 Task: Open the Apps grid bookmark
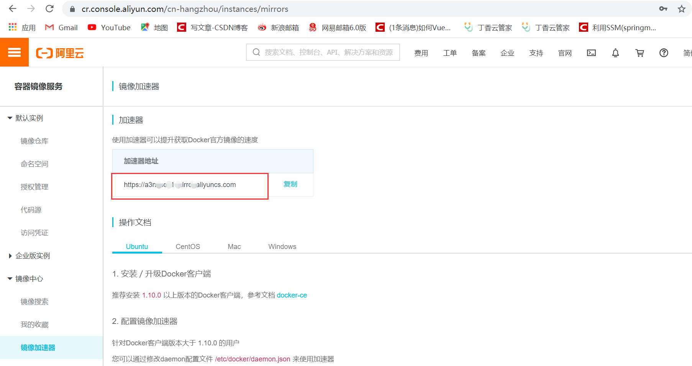pyautogui.click(x=22, y=28)
